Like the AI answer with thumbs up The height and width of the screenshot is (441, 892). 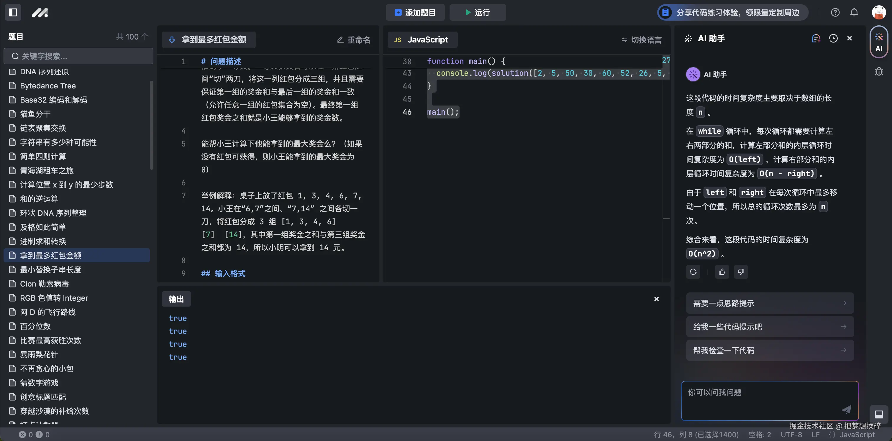(x=722, y=272)
